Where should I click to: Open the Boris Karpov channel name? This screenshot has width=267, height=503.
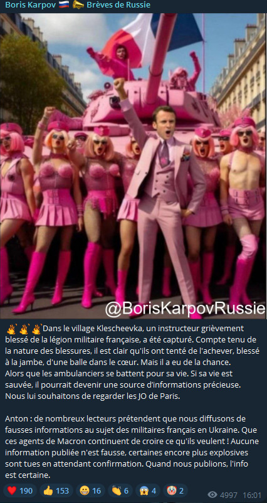[28, 5]
